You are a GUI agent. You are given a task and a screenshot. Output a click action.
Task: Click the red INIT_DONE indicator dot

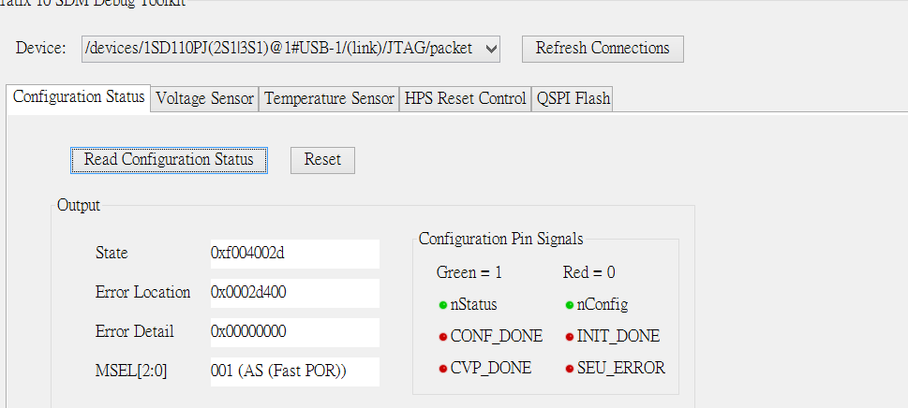[x=570, y=337]
